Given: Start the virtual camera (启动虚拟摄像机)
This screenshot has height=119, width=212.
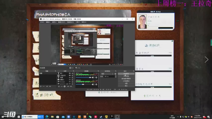Looking at the screenshot, I should (126, 79).
